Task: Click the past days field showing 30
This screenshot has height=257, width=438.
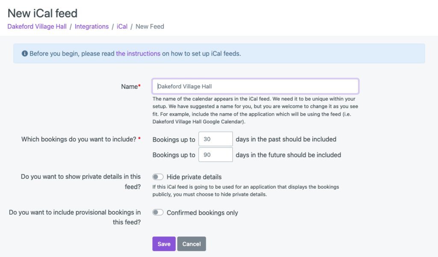Action: [x=216, y=139]
